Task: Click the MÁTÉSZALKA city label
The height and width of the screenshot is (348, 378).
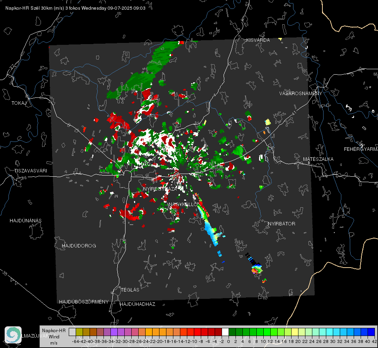Action: (318, 159)
